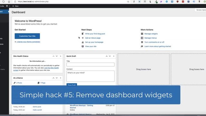Focus the Quick Draft Title field
The image size is (206, 116).
coord(90,64)
